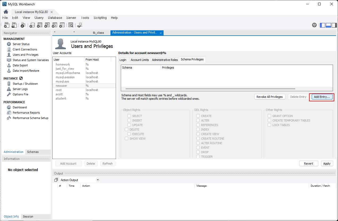Switch to the Account Limits tab
The height and width of the screenshot is (221, 338).
140,60
